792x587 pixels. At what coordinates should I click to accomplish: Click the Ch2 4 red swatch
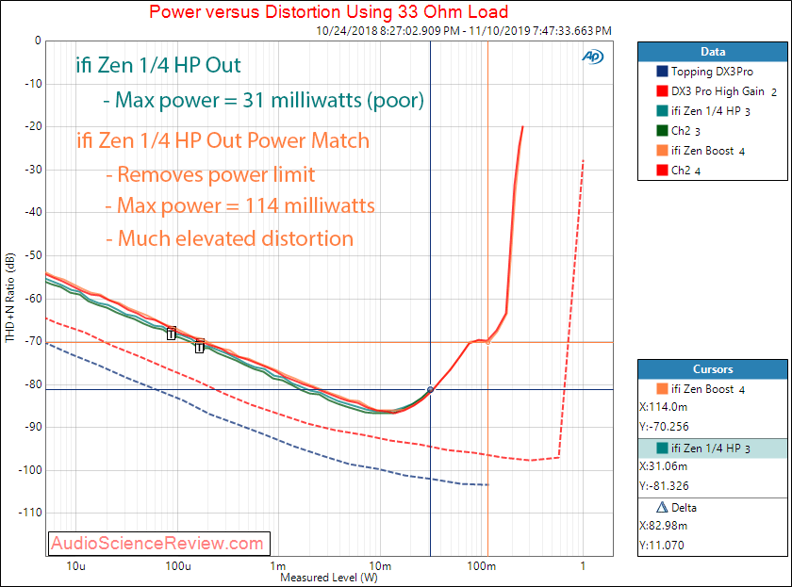pos(662,171)
